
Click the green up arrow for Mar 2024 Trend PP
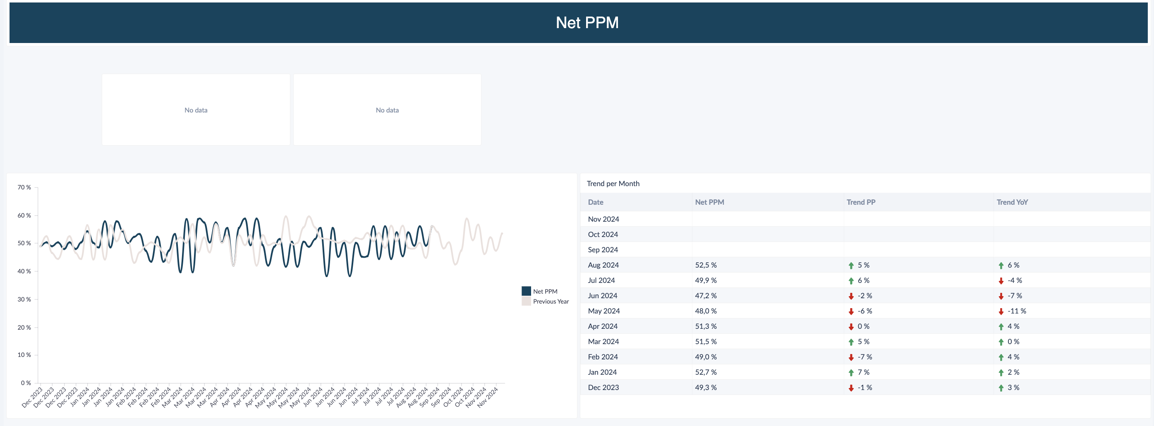click(851, 342)
